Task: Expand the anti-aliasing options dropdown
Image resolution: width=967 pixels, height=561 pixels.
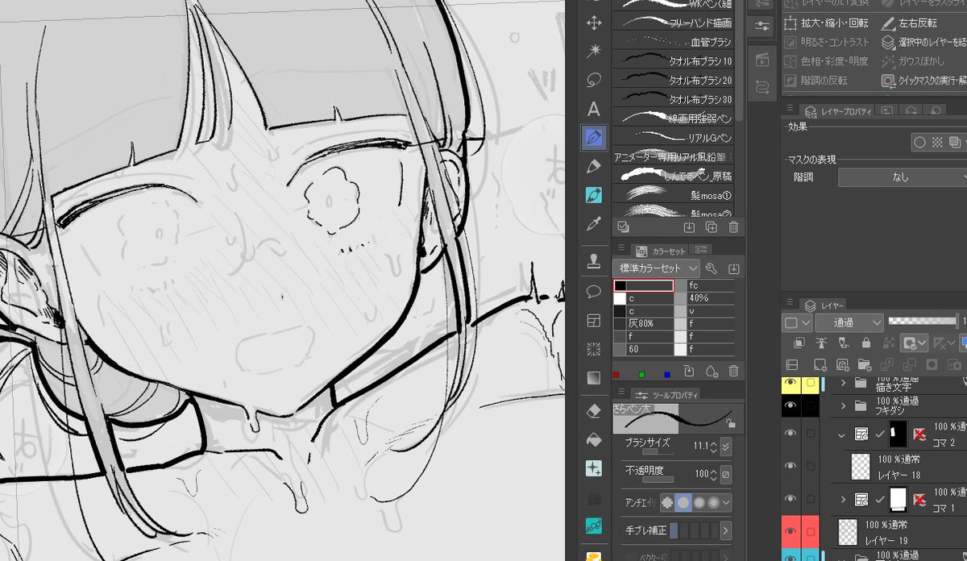Action: [727, 502]
